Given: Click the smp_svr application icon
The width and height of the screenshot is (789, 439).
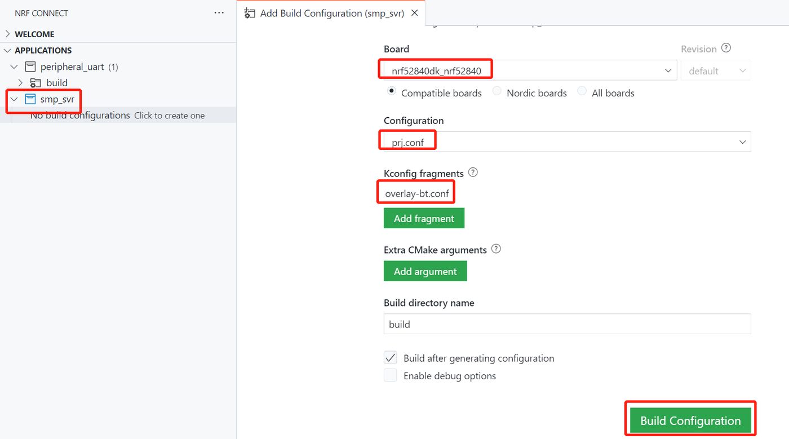Looking at the screenshot, I should pyautogui.click(x=30, y=100).
